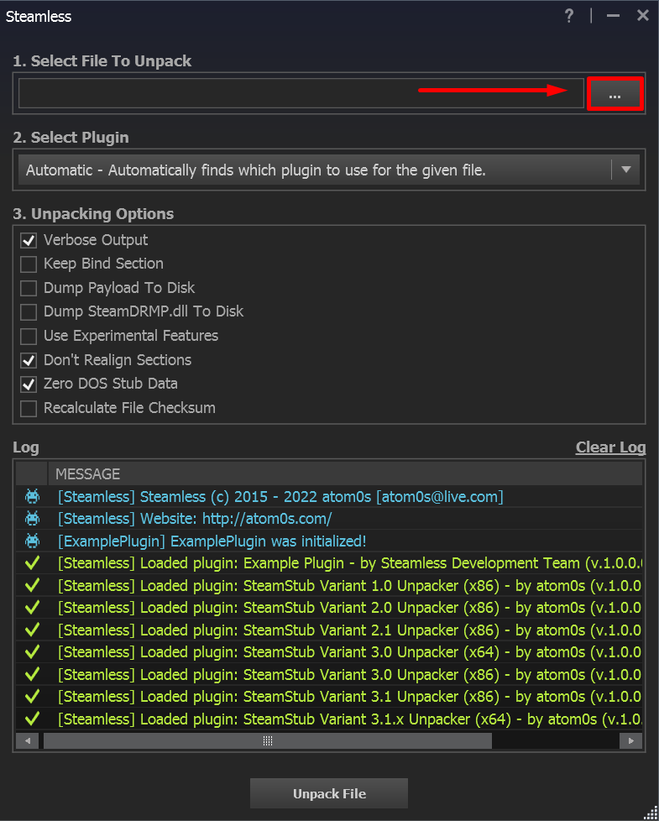Click checkmark beside Variant 1.0 Unpacker row
Screen dimensions: 659x821
[33, 585]
